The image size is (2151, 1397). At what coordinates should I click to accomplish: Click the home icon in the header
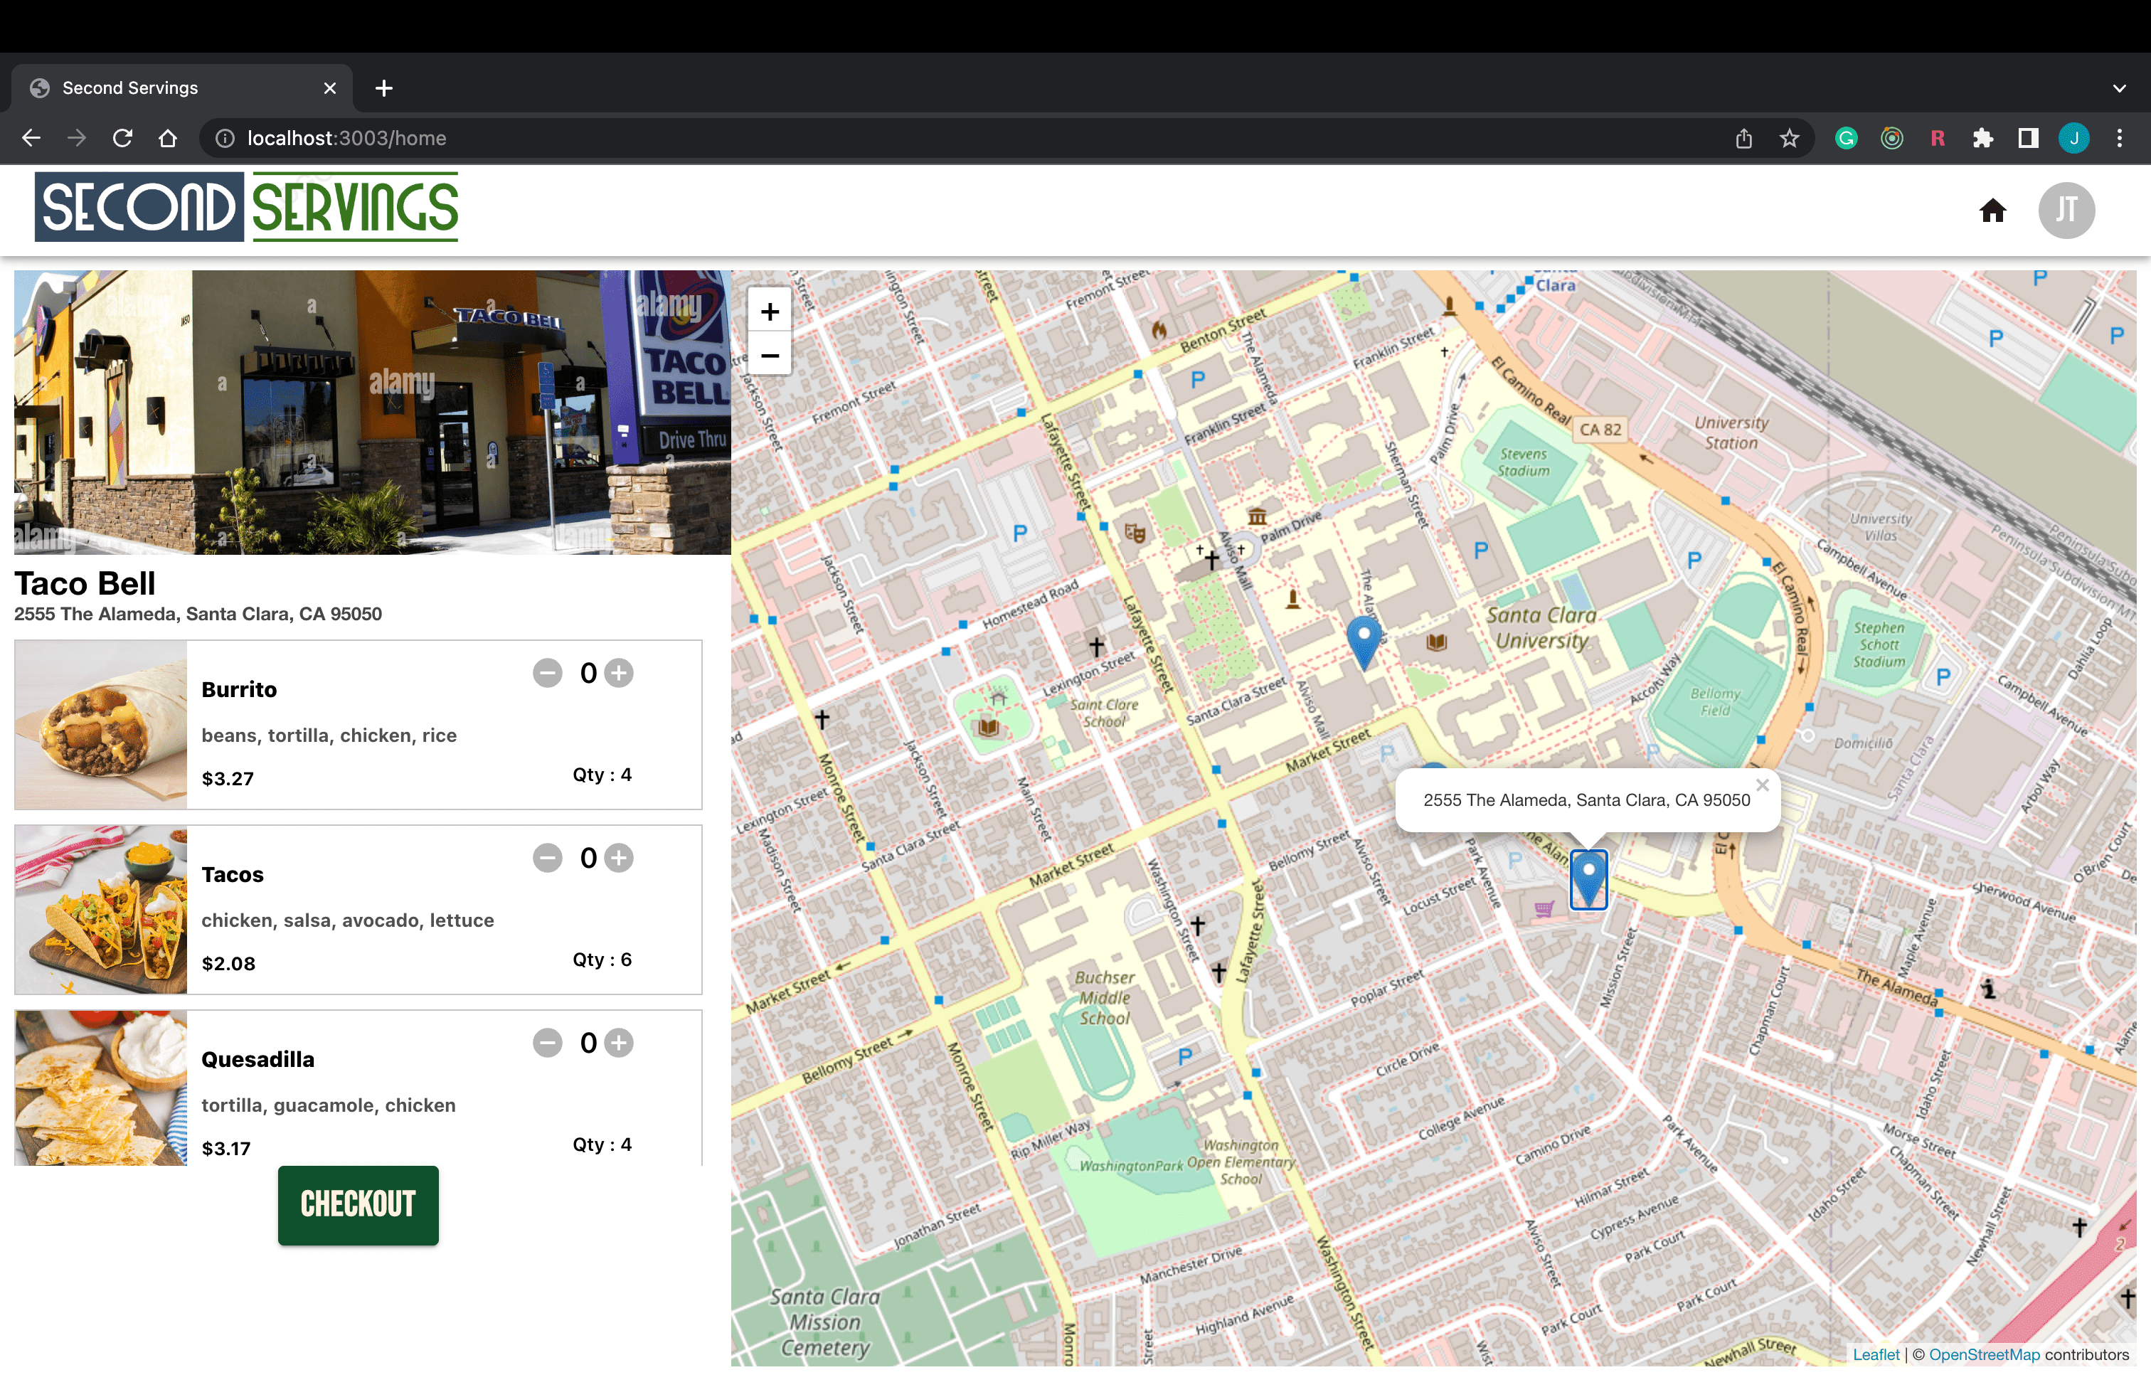point(1992,211)
